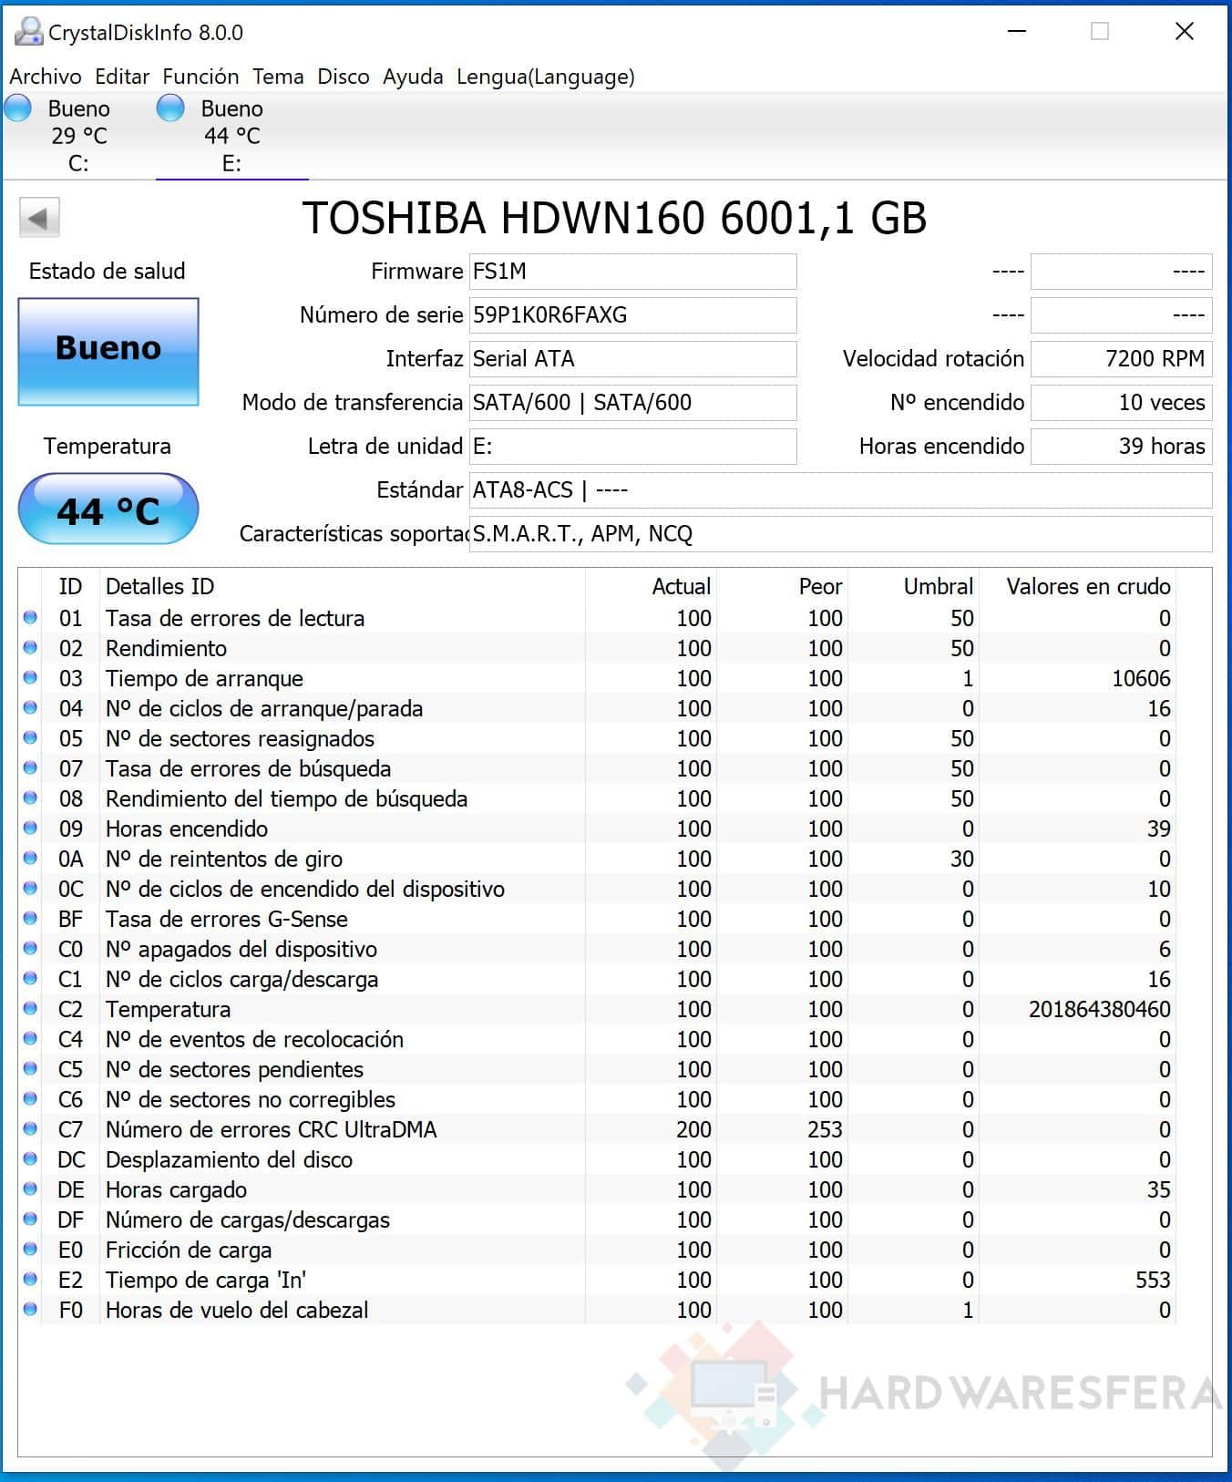Click the Firmware field showing FS1M
Screen dimensions: 1232x1482
coord(633,272)
